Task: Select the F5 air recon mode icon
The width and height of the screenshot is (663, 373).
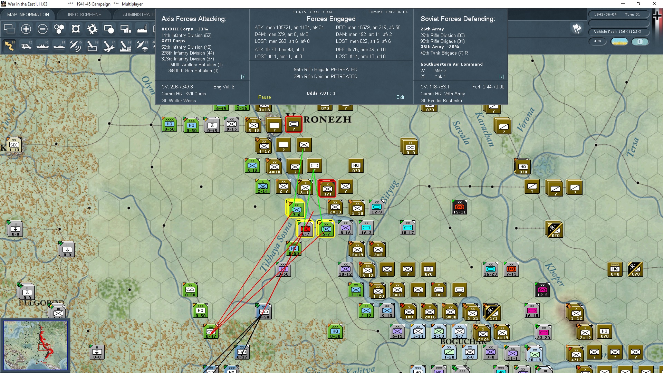Action: point(76,46)
